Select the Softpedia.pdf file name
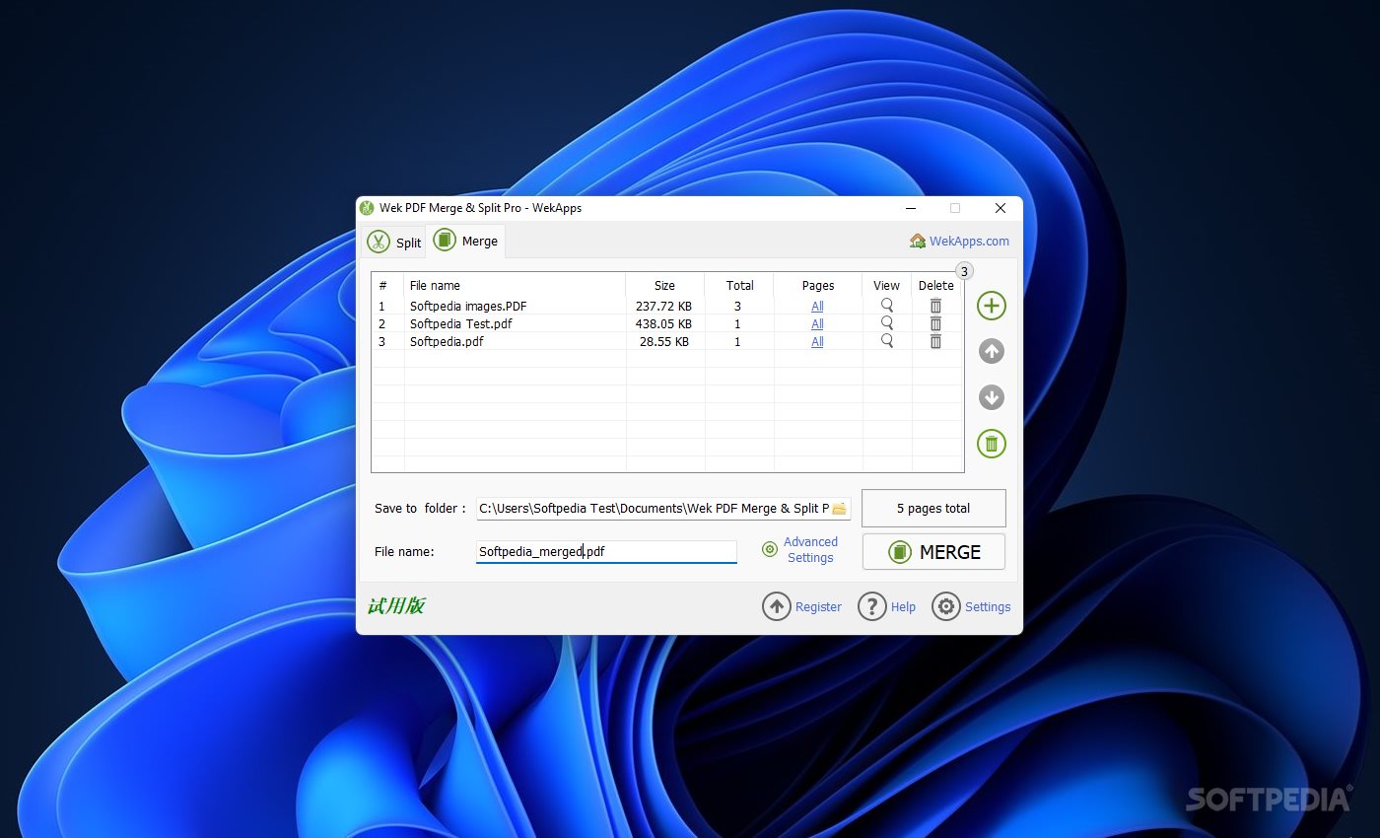The width and height of the screenshot is (1380, 838). point(447,341)
